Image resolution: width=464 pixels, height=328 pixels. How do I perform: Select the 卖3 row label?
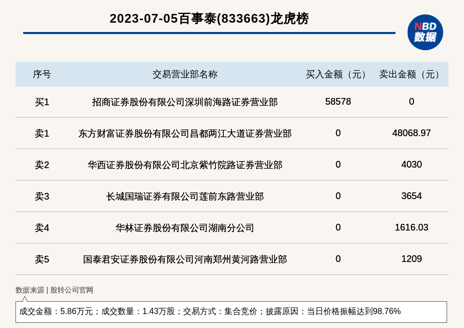click(x=42, y=196)
